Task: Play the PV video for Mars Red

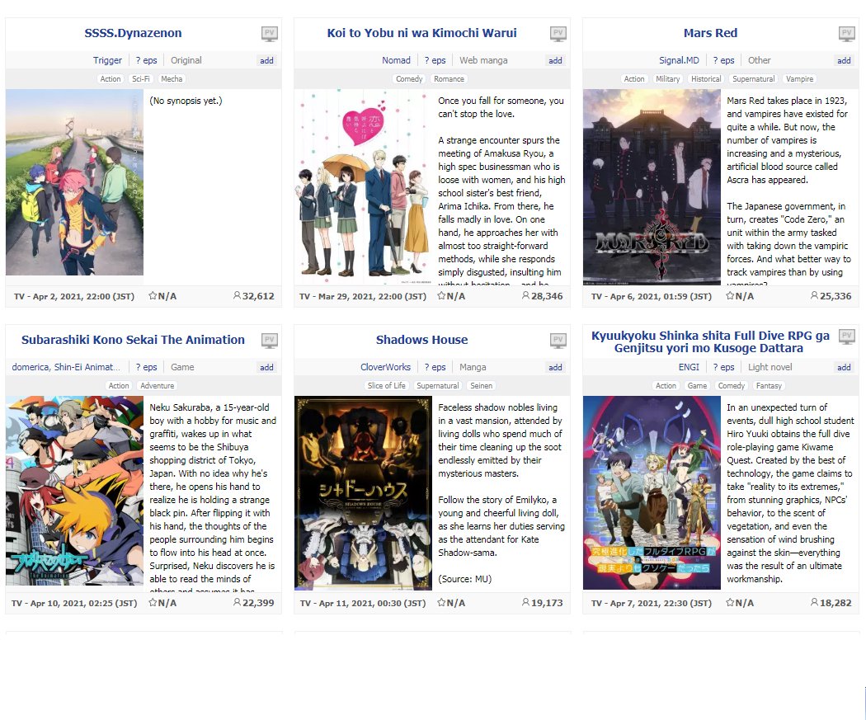Action: pos(847,34)
